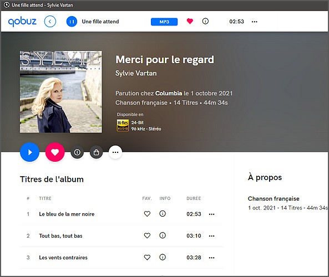Screen dimensions: 329x277
Task: Show info for Les vents contraires
Action: (x=163, y=257)
